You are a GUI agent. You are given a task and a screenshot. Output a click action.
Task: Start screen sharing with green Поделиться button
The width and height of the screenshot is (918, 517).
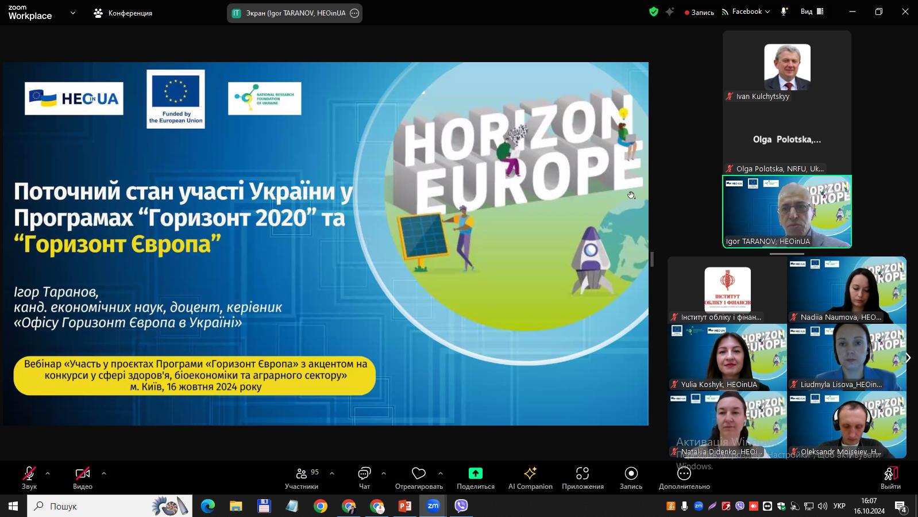coord(476,478)
